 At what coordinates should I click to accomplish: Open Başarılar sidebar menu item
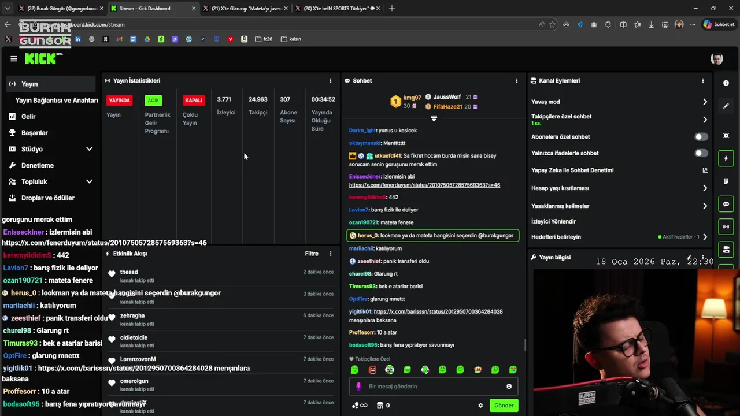51,133
